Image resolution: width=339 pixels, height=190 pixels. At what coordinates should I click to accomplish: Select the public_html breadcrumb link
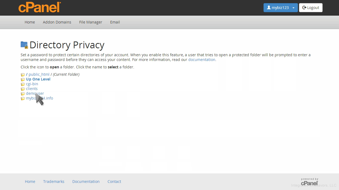point(39,74)
